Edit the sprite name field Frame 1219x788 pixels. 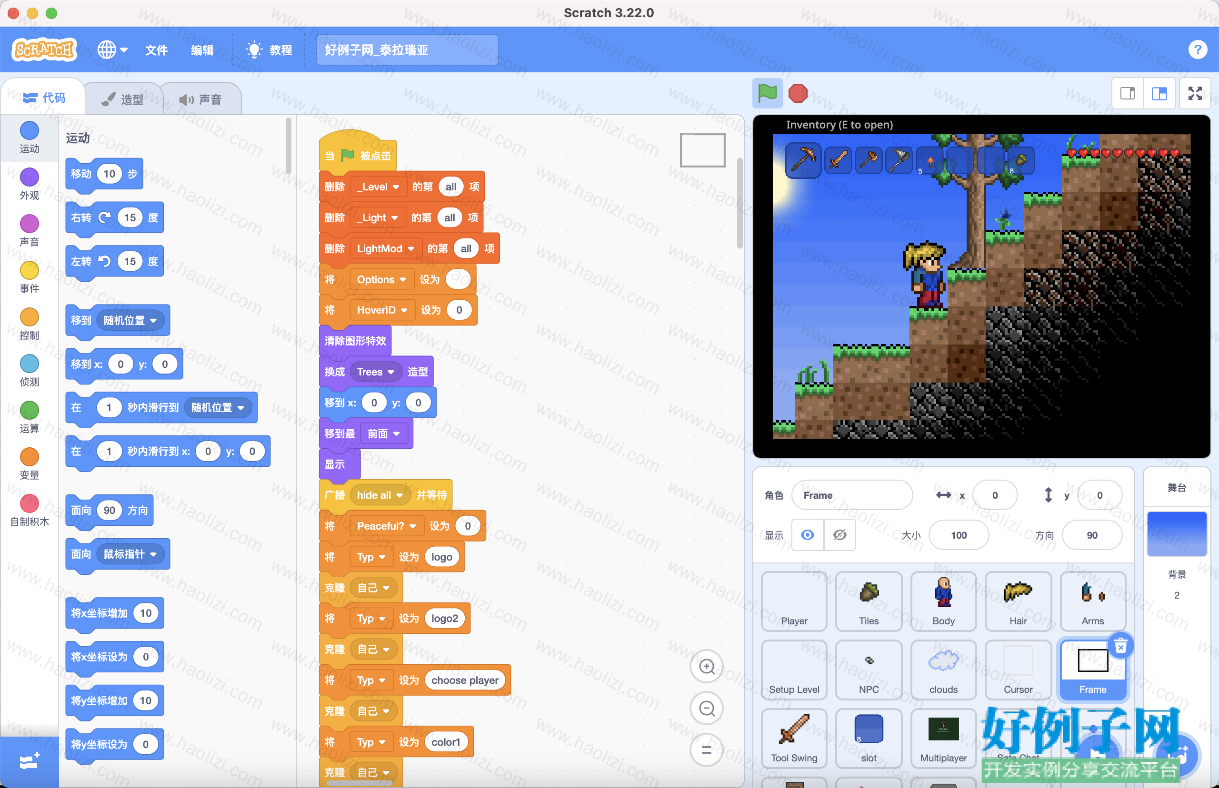(852, 495)
